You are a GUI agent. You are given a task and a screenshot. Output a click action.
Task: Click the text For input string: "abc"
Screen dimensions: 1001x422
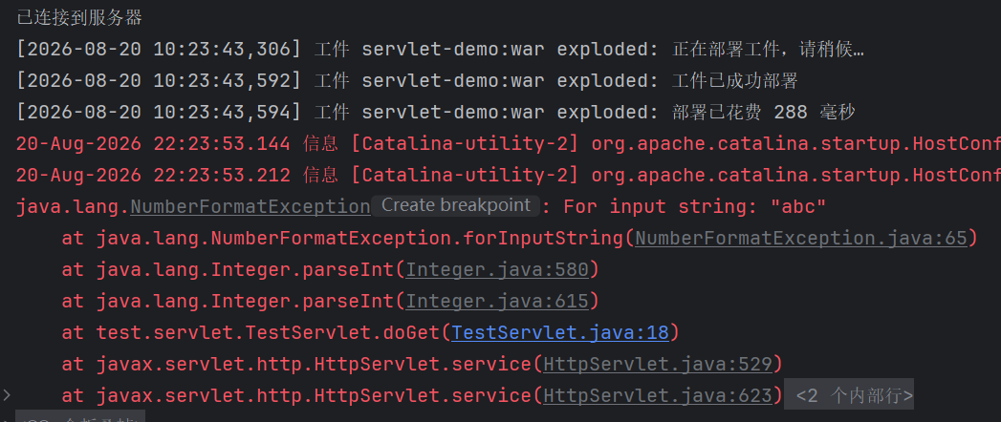694,206
